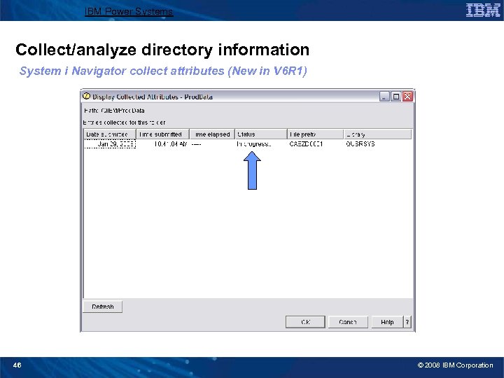
Task: Click the Library column header
Action: click(378, 134)
